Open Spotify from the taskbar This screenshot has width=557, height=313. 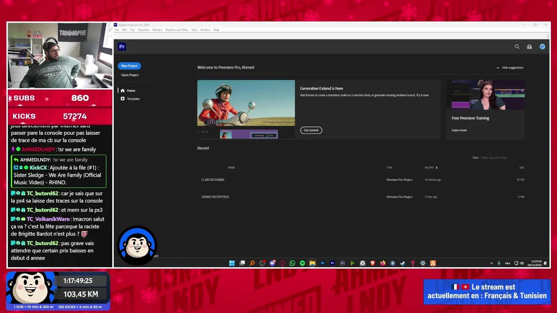pos(302,263)
